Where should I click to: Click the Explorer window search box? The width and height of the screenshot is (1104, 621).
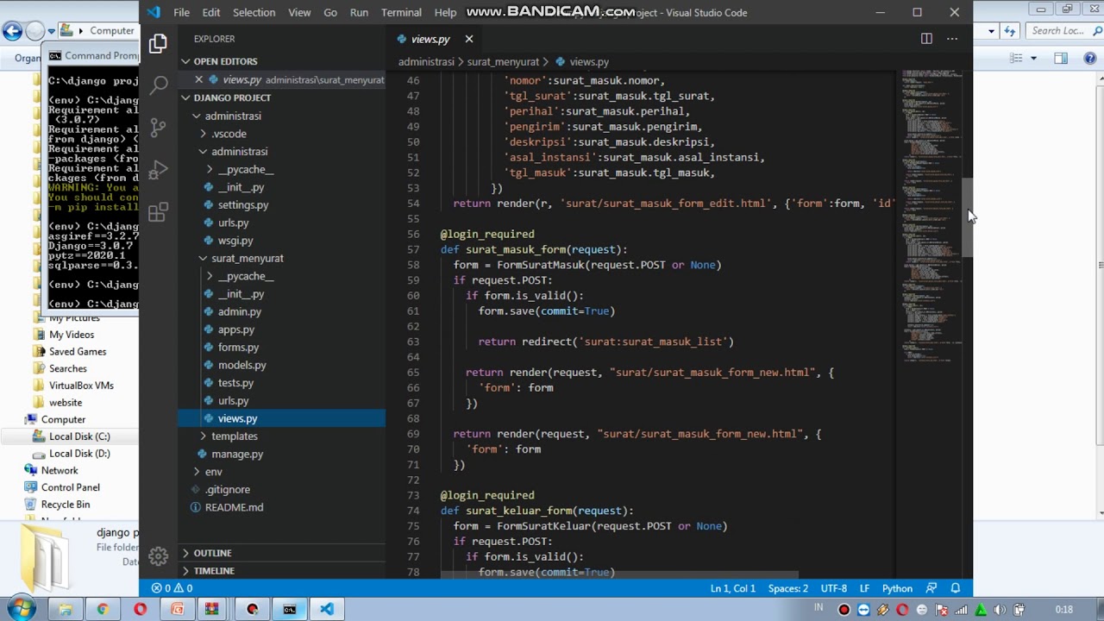(1063, 31)
